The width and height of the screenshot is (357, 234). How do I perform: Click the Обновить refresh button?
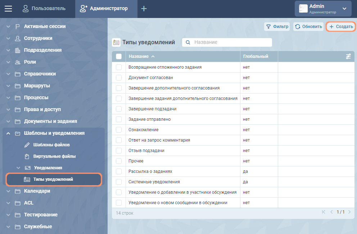(x=308, y=27)
